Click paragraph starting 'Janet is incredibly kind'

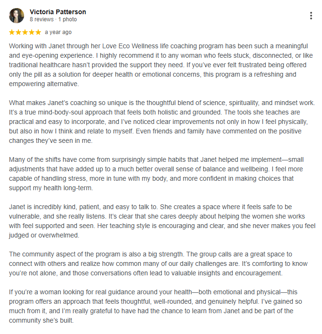coord(162,221)
